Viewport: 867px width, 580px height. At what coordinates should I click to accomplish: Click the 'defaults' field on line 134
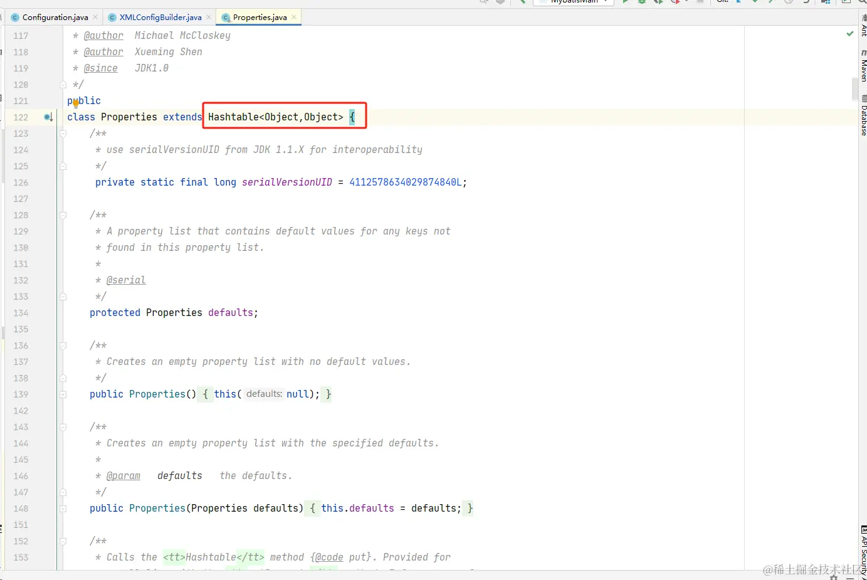[x=231, y=313]
